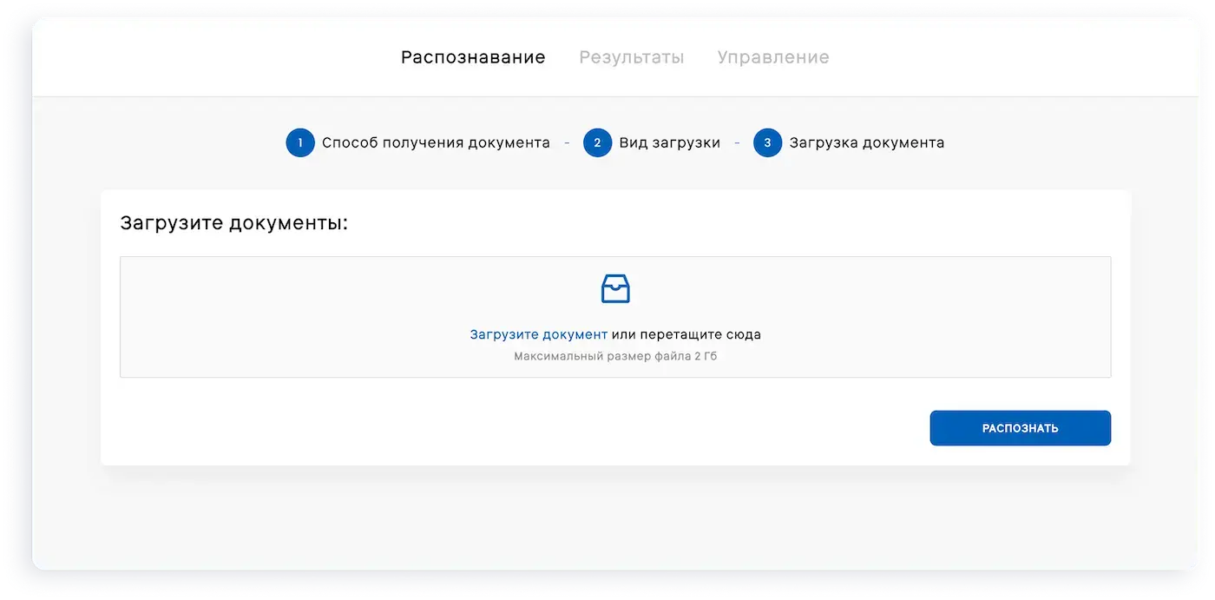Click the РАСПОЗНАТЬ button
The width and height of the screenshot is (1215, 600).
click(1021, 428)
